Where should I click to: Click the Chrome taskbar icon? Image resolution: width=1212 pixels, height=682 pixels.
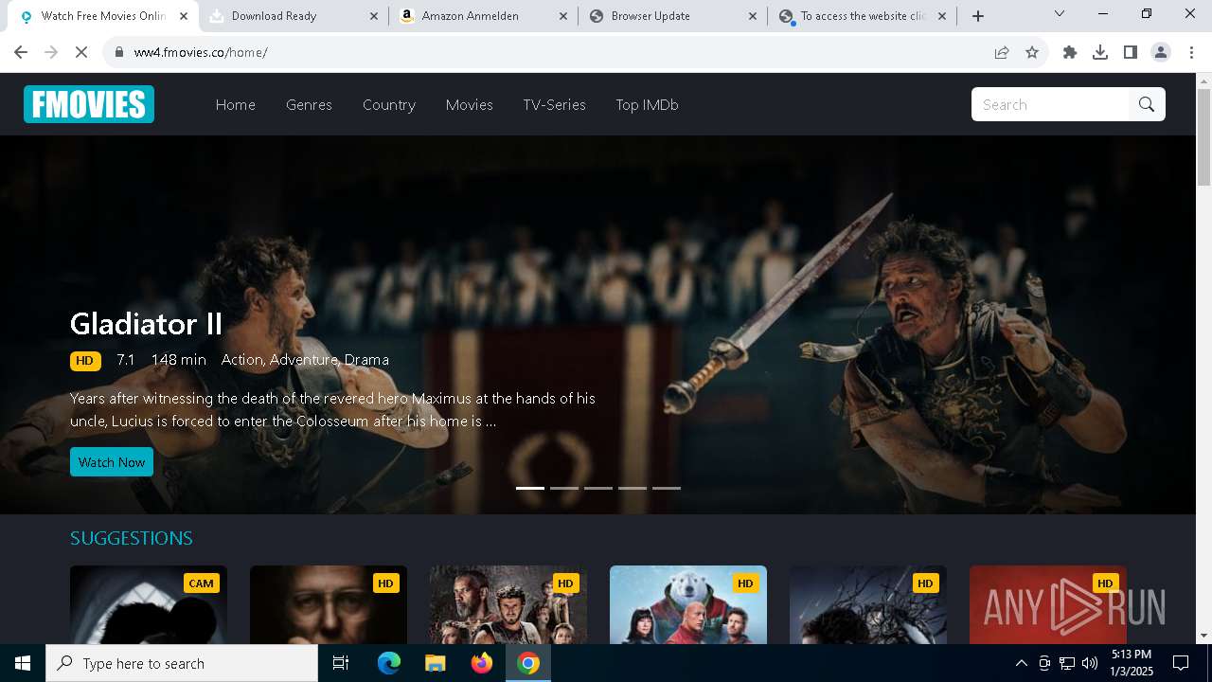pos(528,663)
